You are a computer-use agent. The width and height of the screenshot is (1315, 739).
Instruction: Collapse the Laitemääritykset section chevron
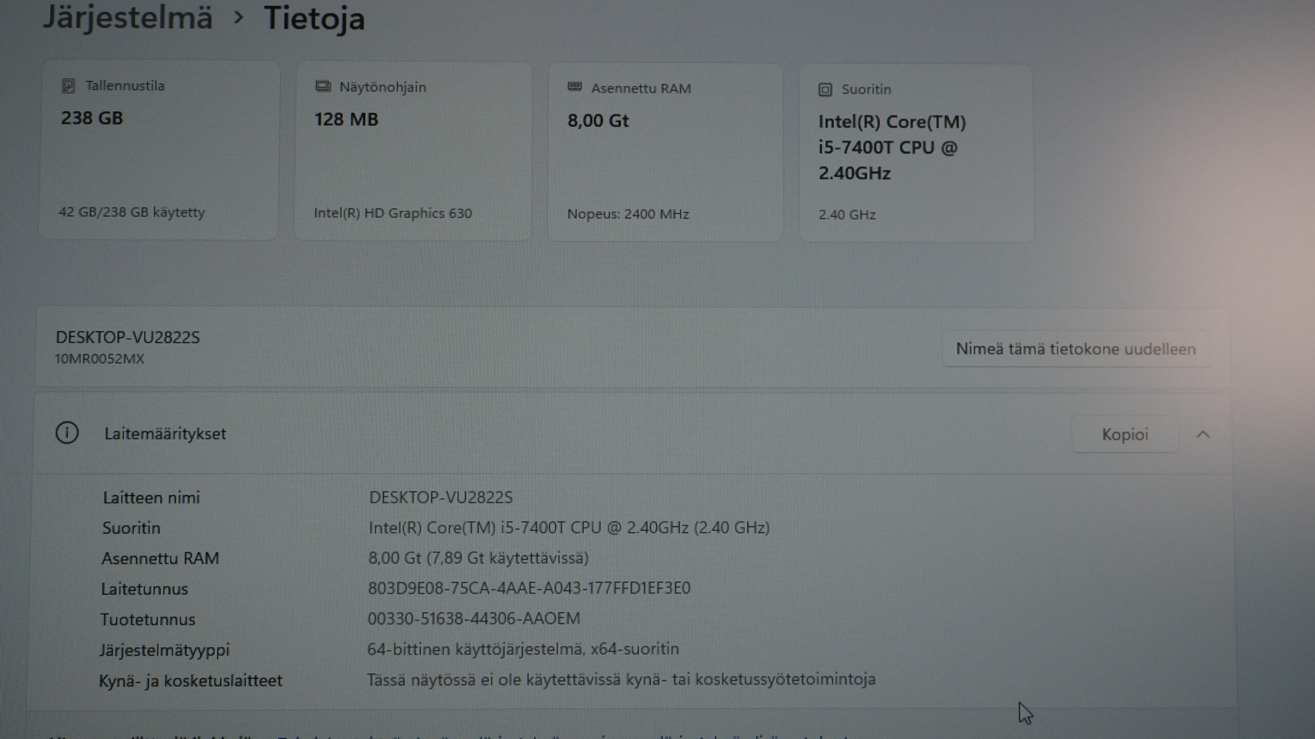[1203, 435]
